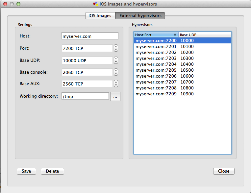This screenshot has height=193, width=251.
Task: Choose the myserver.com:7205 row
Action: [156, 70]
